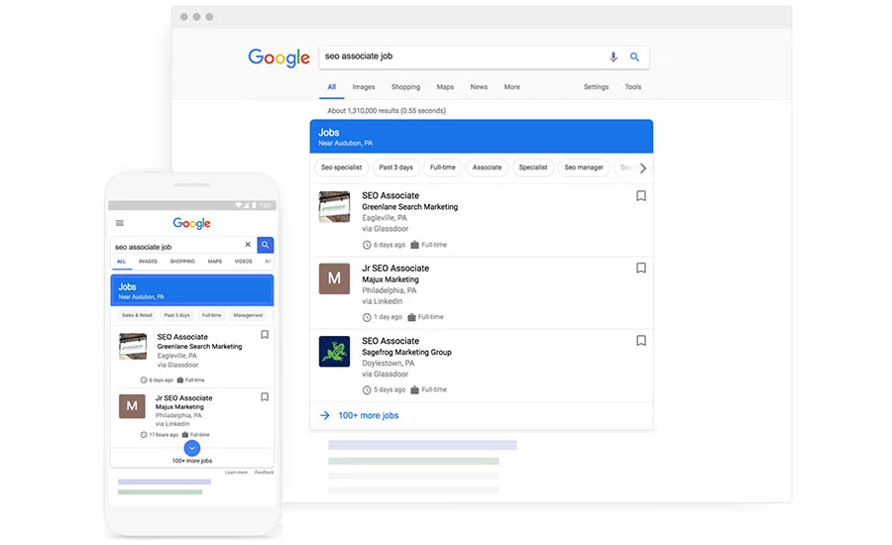Open the desktop News tab
This screenshot has width=892, height=545.
pyautogui.click(x=479, y=87)
